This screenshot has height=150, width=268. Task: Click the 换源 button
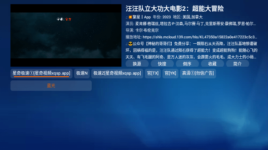point(137,63)
